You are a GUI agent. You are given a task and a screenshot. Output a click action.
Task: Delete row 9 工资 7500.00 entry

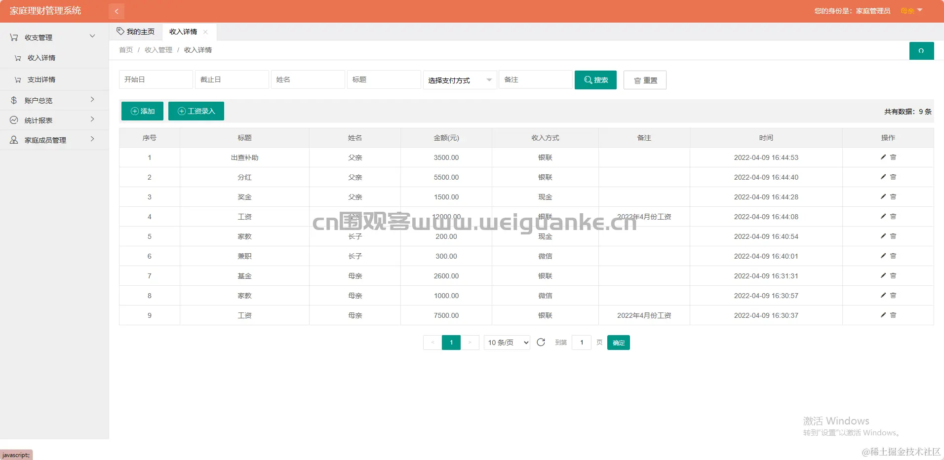(893, 315)
